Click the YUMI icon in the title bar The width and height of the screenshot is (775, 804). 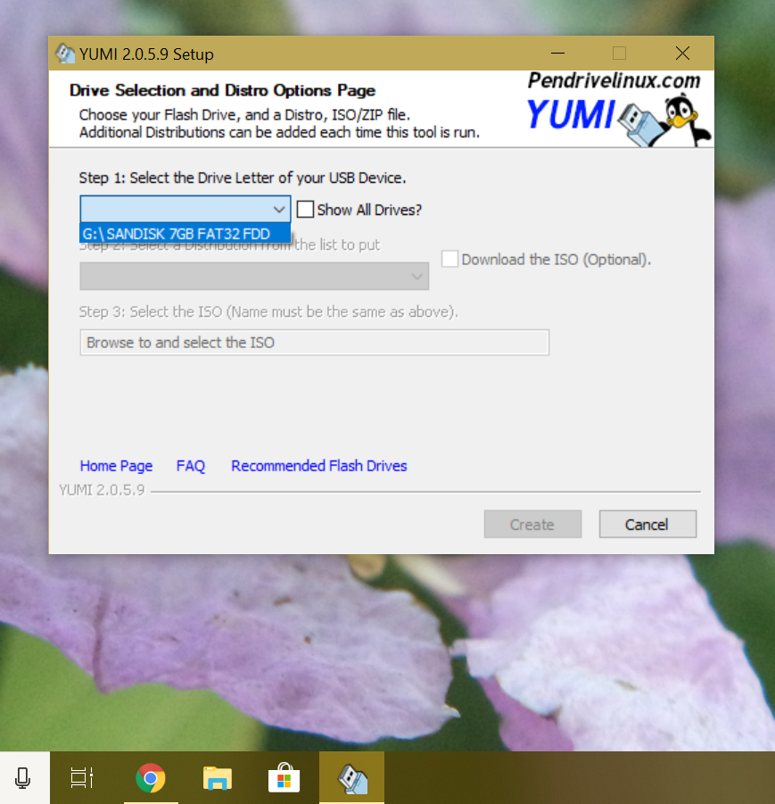pos(64,54)
